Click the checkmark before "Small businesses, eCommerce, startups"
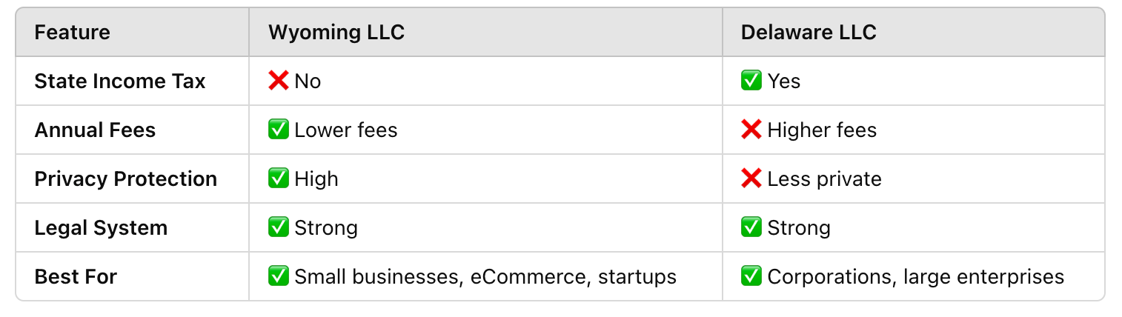The height and width of the screenshot is (317, 1122). click(x=279, y=276)
